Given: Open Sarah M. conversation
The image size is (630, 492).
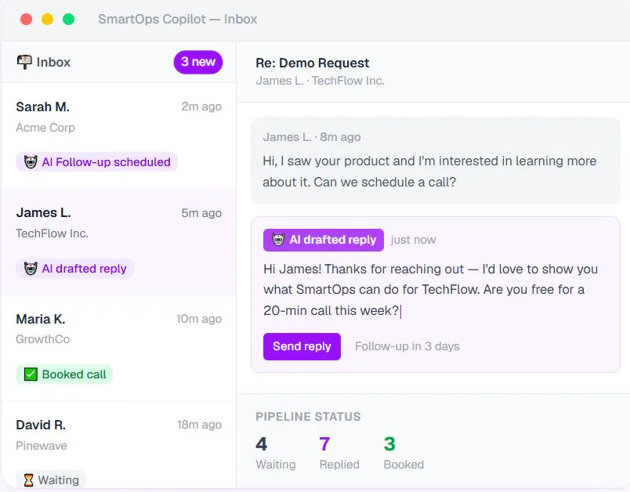Looking at the screenshot, I should click(x=118, y=136).
